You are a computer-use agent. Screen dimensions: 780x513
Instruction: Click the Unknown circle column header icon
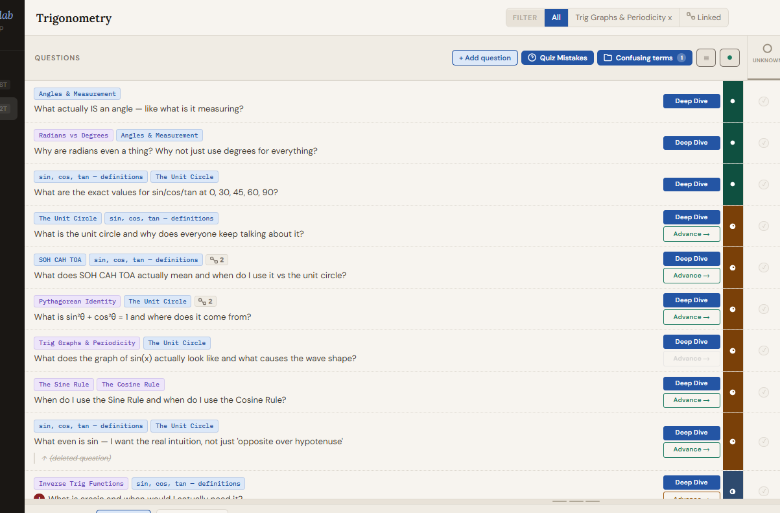point(767,49)
